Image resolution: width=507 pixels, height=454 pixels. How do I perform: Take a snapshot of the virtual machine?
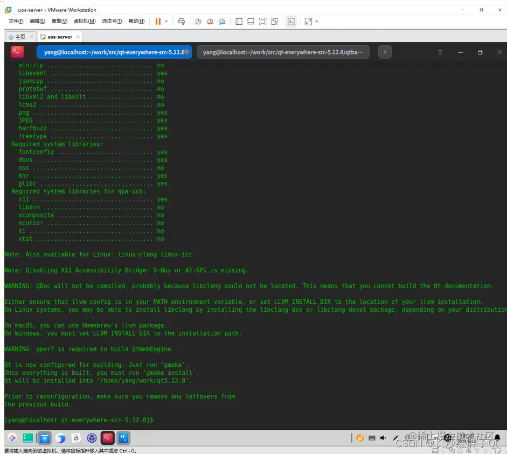tap(198, 22)
